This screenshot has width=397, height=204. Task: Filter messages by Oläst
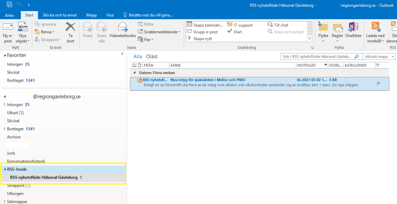point(152,57)
